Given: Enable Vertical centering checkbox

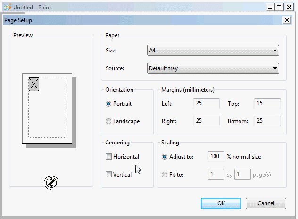Looking at the screenshot, I should [109, 175].
